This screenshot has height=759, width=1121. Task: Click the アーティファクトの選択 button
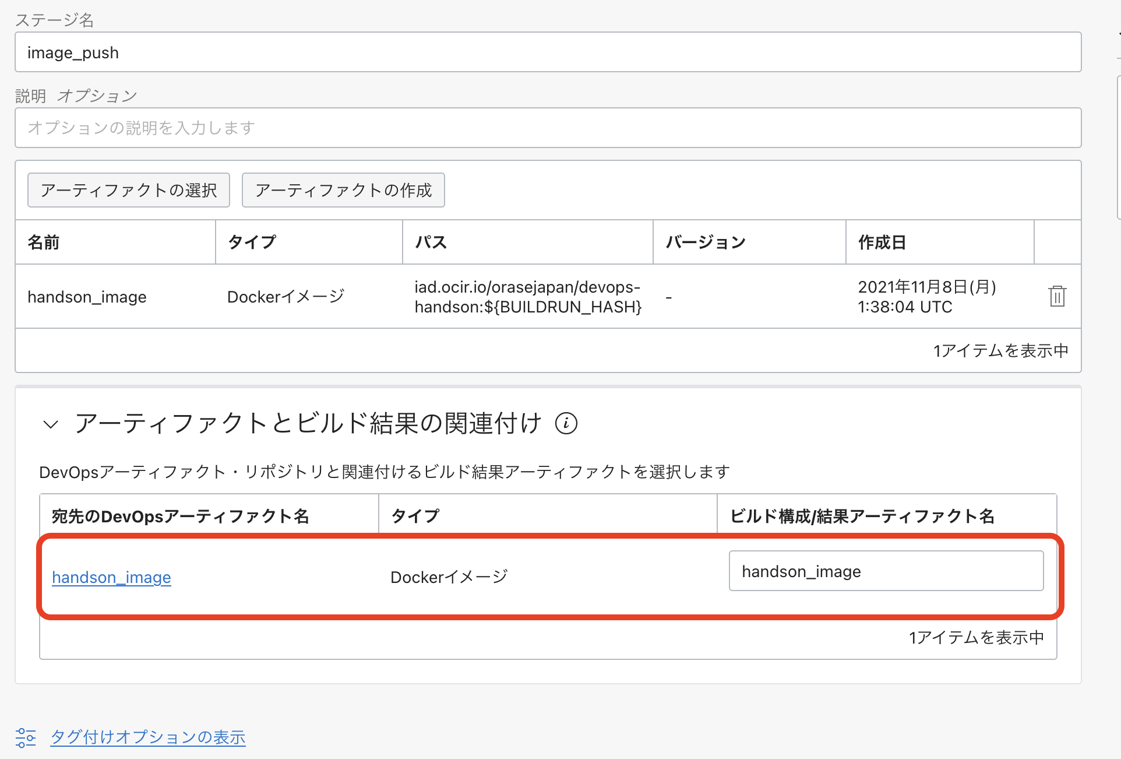(129, 190)
